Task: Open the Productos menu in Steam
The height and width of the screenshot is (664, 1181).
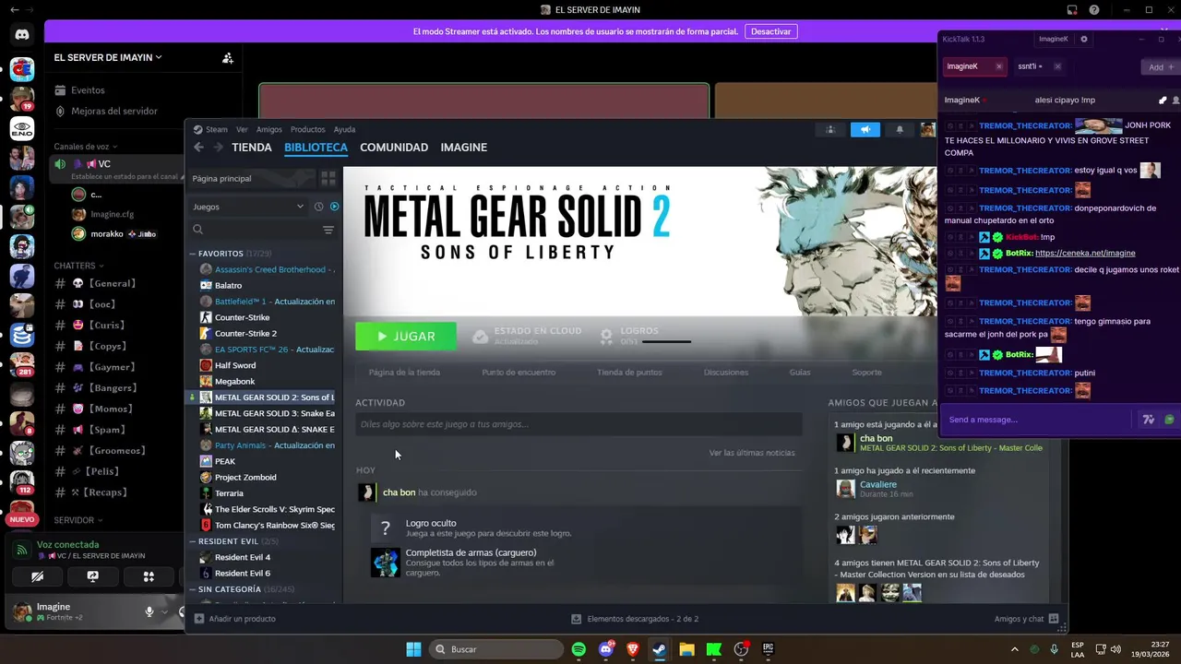Action: pyautogui.click(x=308, y=129)
